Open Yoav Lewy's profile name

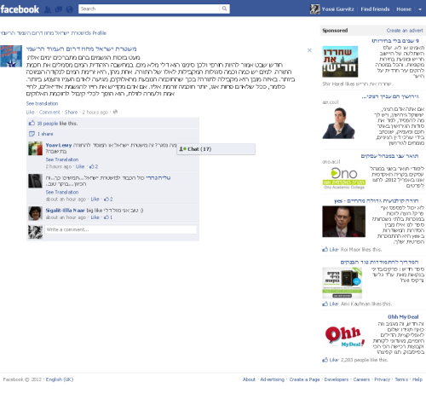(x=59, y=145)
